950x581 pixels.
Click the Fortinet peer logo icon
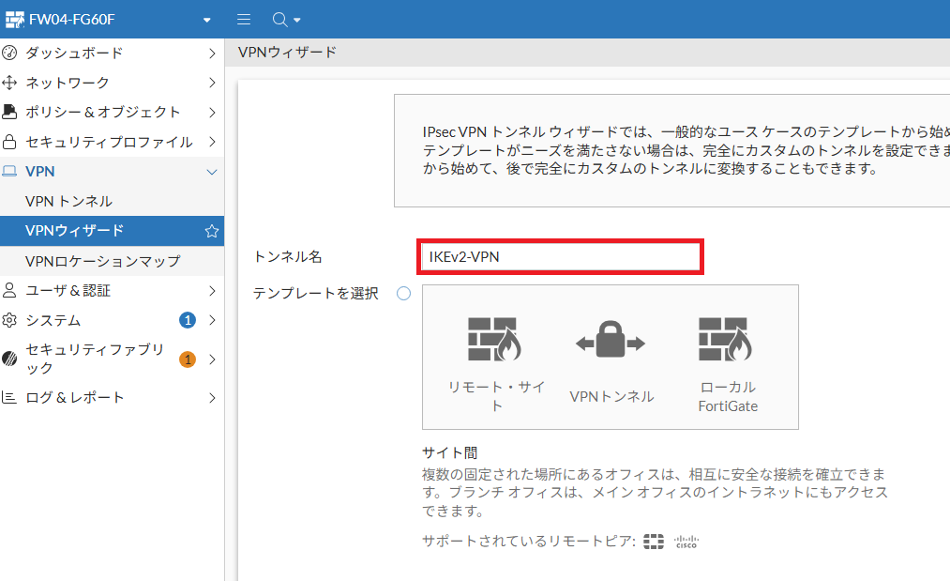coord(653,542)
